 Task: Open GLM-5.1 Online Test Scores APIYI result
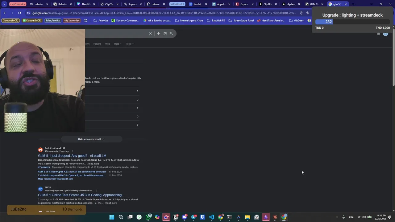(81, 195)
